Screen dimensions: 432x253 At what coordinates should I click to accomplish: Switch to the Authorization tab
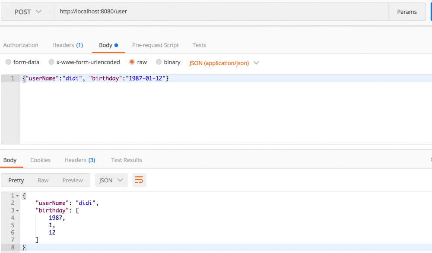point(21,45)
